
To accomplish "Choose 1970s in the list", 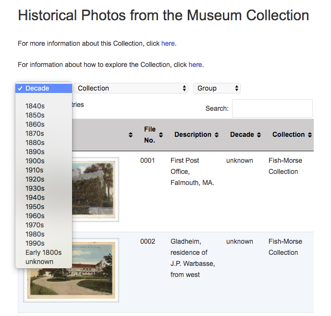I will [x=44, y=225].
